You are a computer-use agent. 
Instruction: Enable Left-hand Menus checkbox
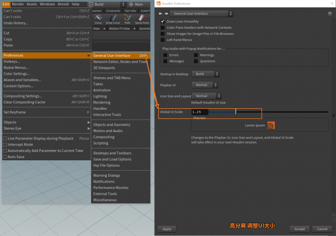point(163,40)
